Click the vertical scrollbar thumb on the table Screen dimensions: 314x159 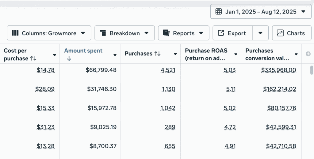[x=312, y=70]
